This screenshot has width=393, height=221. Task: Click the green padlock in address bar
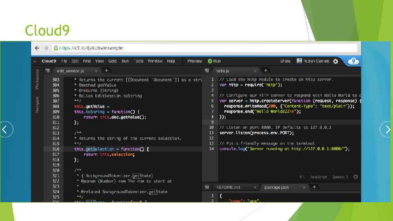(56, 48)
